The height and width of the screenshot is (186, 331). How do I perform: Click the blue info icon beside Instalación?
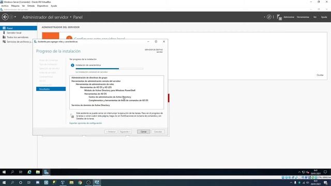point(72,66)
